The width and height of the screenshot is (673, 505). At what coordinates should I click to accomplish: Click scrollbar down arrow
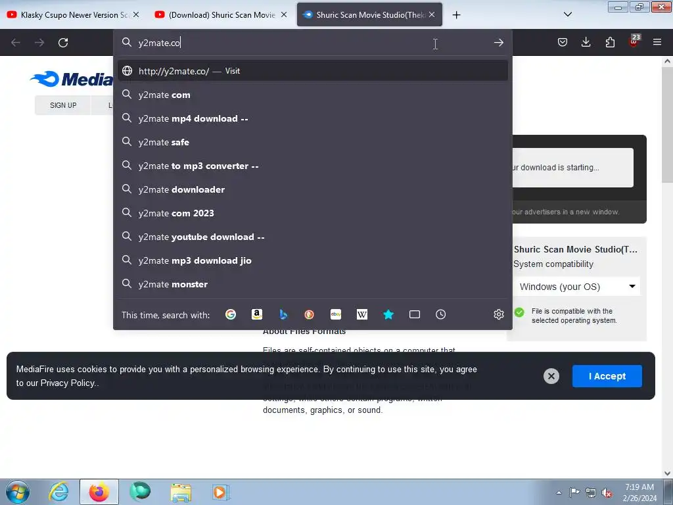[x=667, y=473]
